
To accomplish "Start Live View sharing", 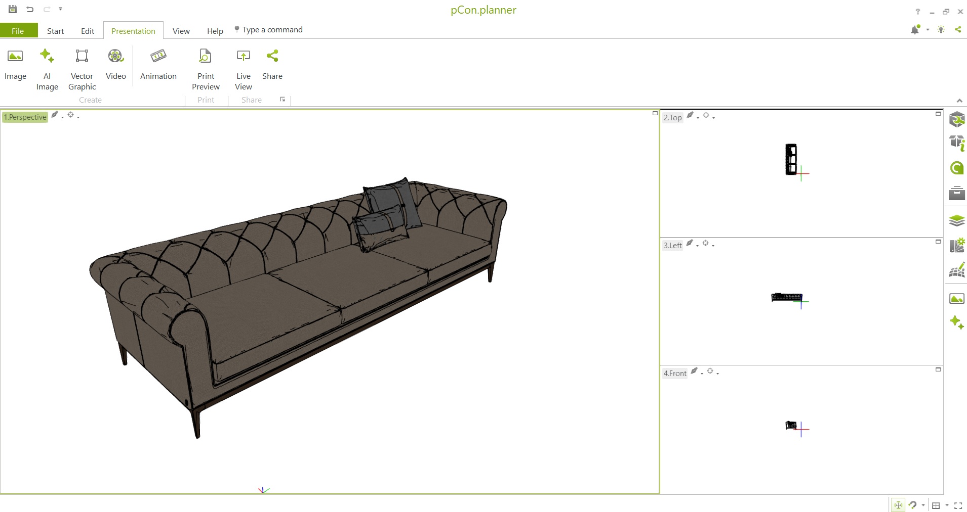I will [x=244, y=70].
